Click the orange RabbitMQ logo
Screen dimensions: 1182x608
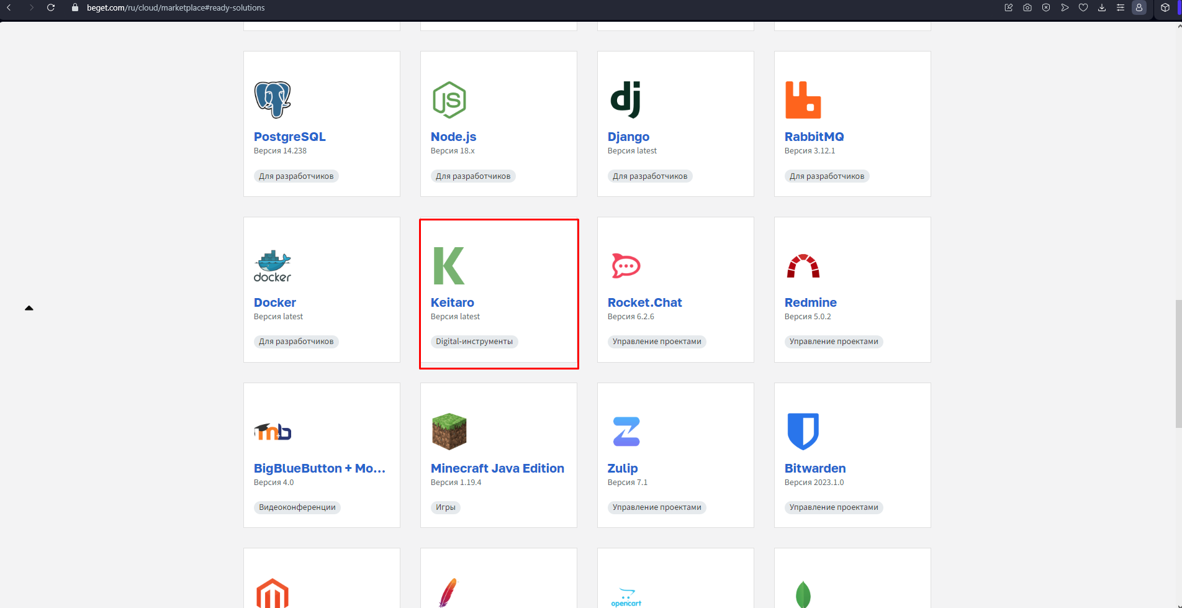(803, 99)
